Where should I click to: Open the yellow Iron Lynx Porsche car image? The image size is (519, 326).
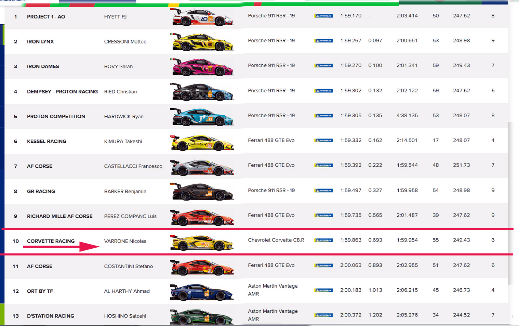(x=202, y=42)
